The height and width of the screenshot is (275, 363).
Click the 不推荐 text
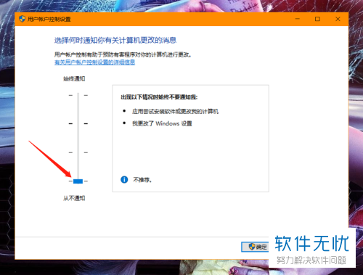coord(142,180)
